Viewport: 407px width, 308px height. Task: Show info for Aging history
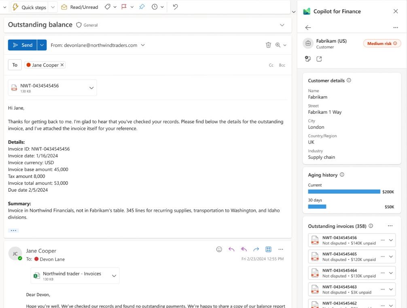pos(342,175)
